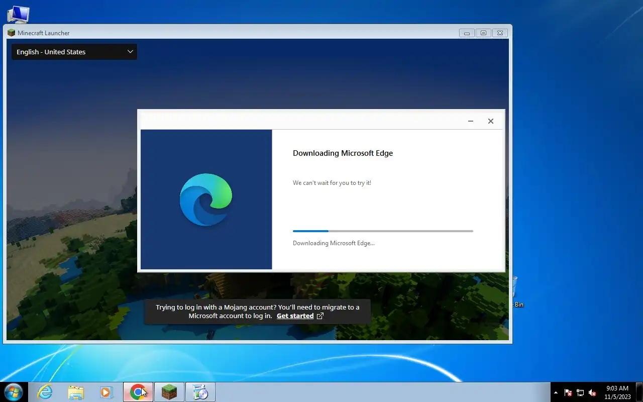Image resolution: width=643 pixels, height=402 pixels.
Task: Open Windows Media Player from the taskbar
Action: pos(106,392)
